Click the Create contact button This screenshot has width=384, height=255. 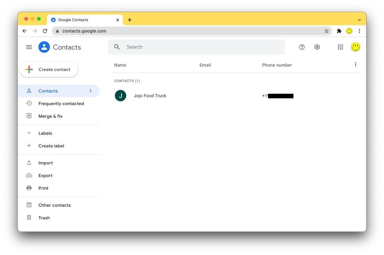pos(49,70)
